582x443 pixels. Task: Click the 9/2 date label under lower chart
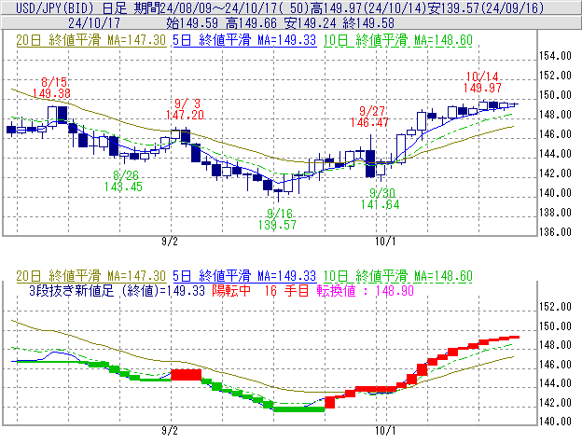[x=170, y=431]
